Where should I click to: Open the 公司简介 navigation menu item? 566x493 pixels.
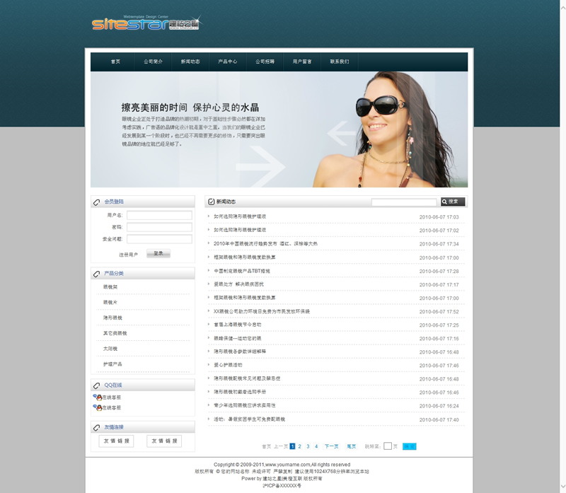[153, 62]
